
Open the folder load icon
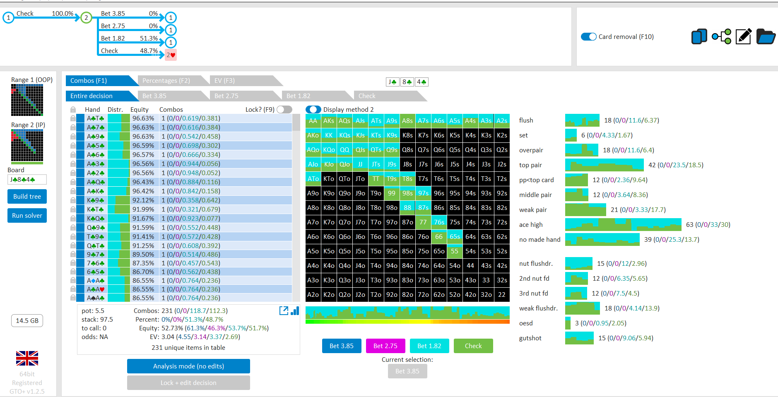[x=766, y=36]
